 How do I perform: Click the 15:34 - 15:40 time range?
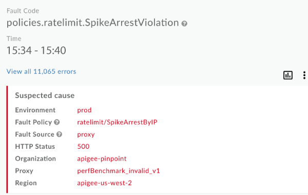(36, 50)
